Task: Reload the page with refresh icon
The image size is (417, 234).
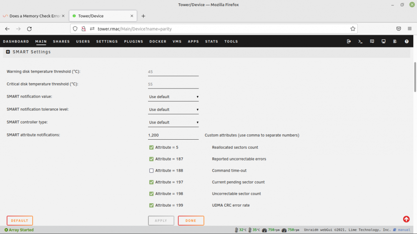Action: pos(29,29)
